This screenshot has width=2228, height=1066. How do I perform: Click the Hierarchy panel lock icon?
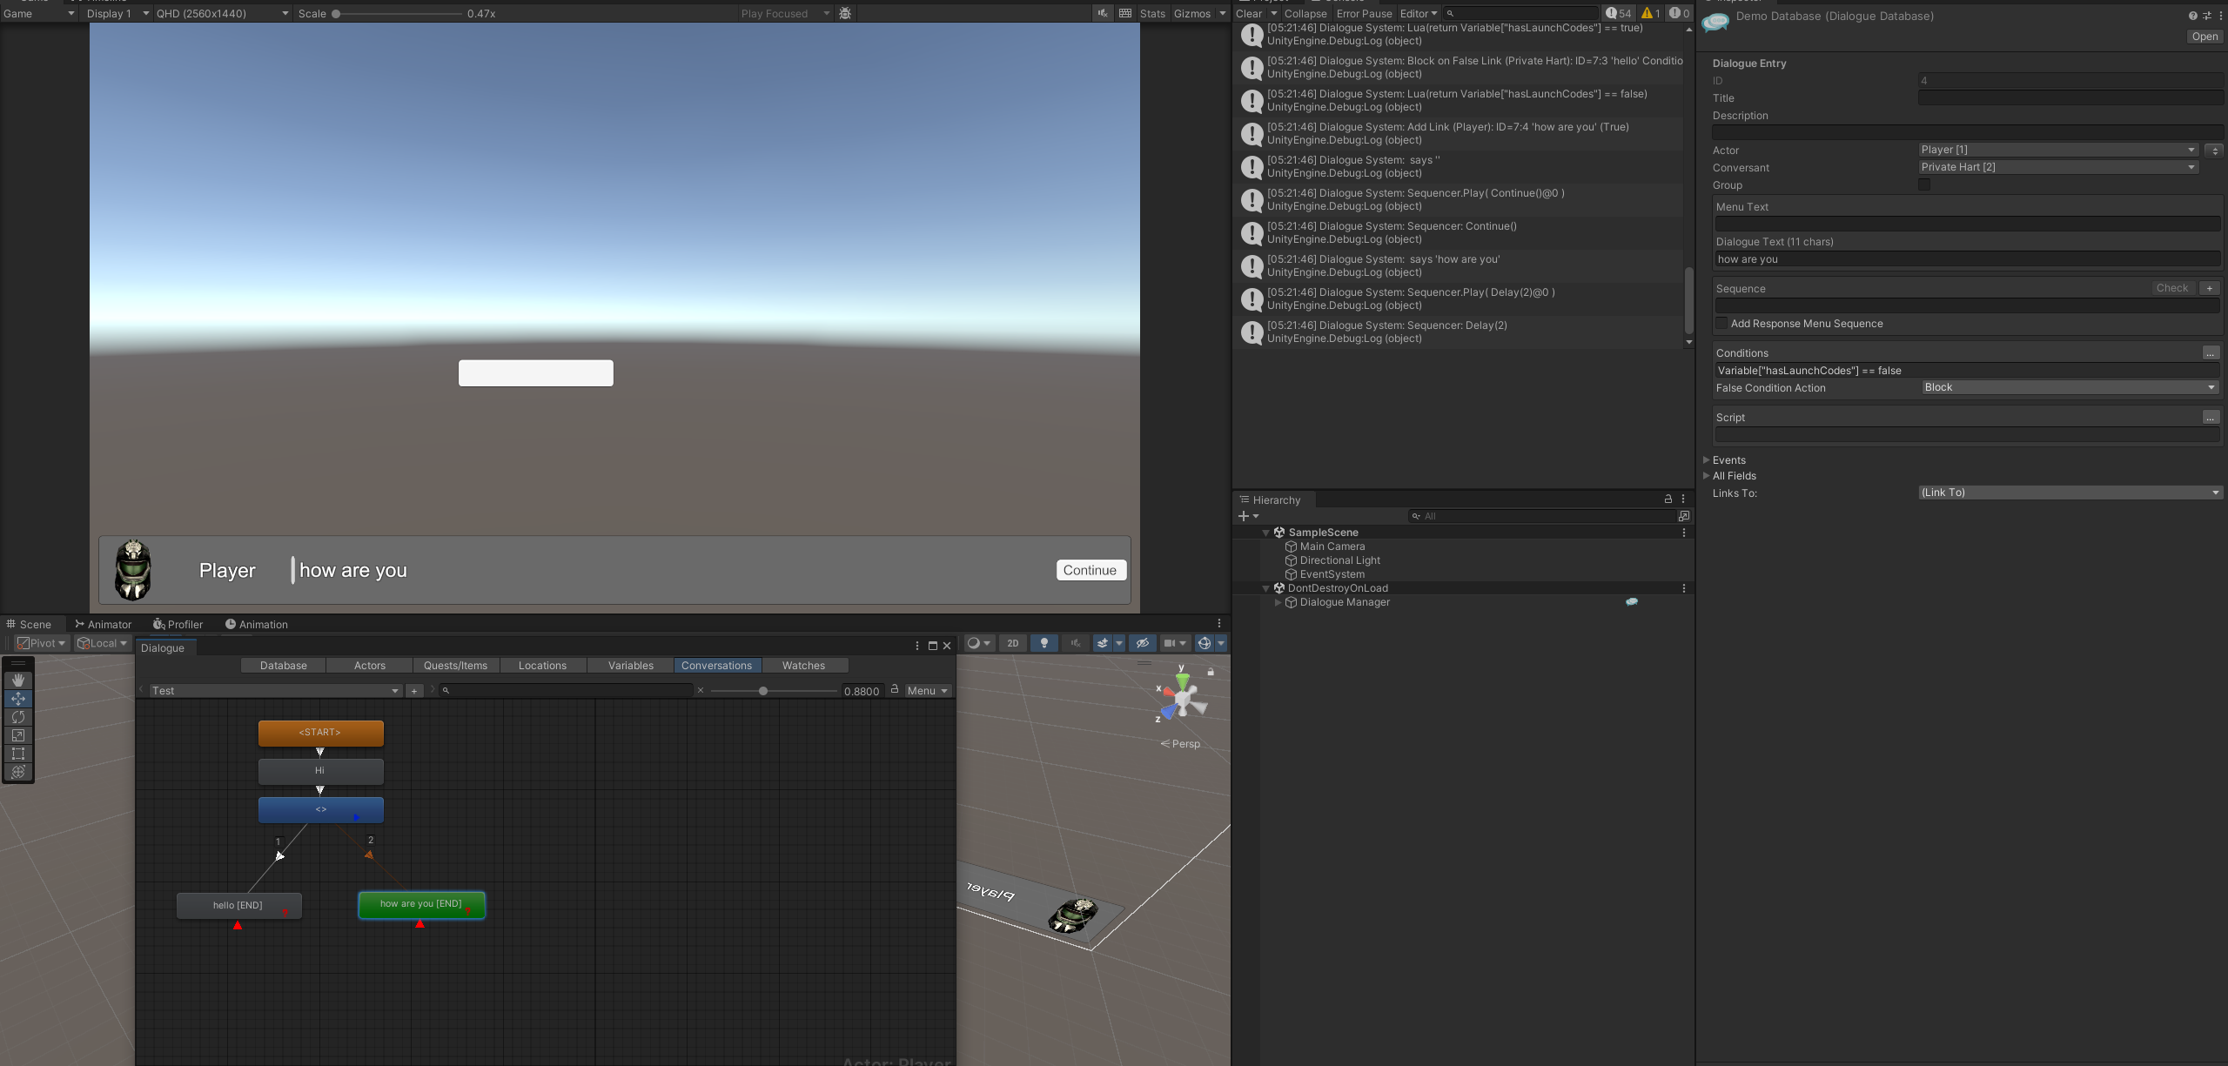[1668, 499]
